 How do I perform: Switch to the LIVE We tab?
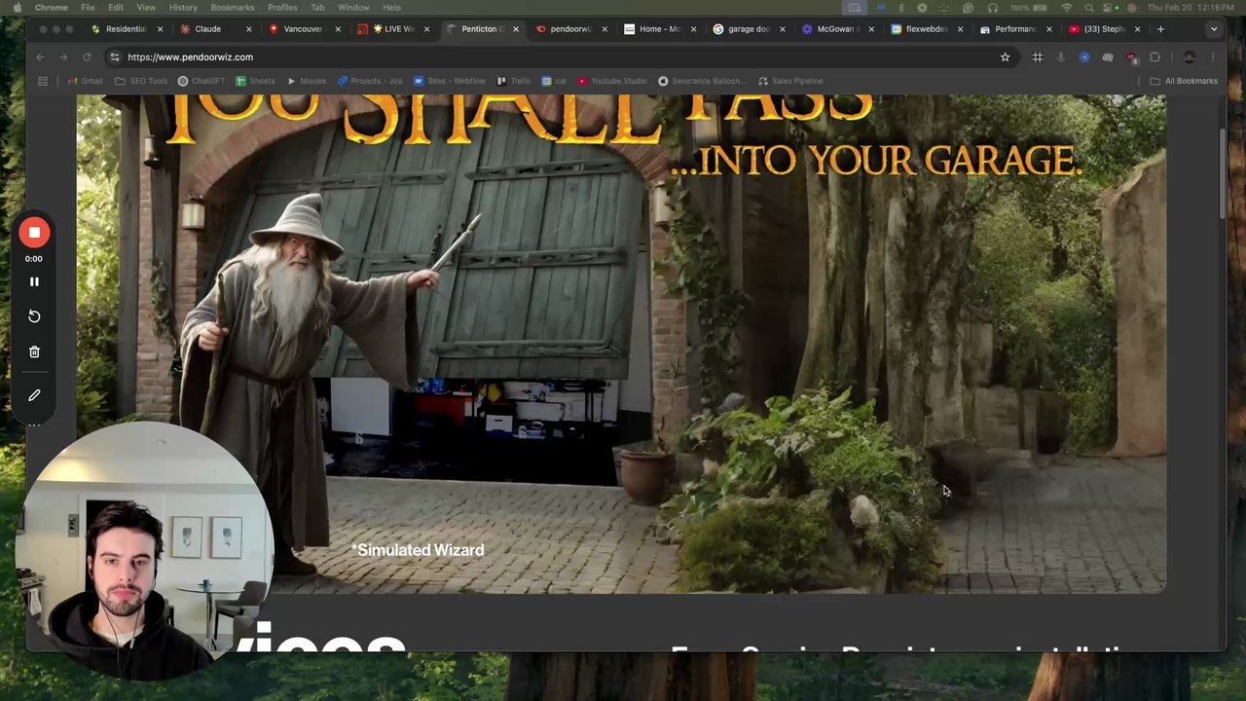[393, 29]
